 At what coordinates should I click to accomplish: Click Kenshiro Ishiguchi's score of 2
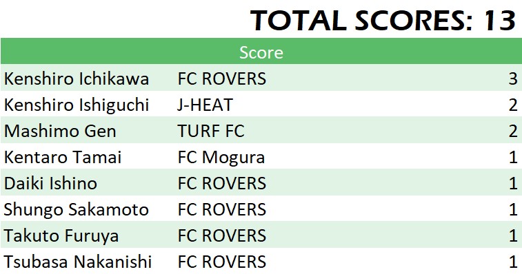pyautogui.click(x=513, y=105)
